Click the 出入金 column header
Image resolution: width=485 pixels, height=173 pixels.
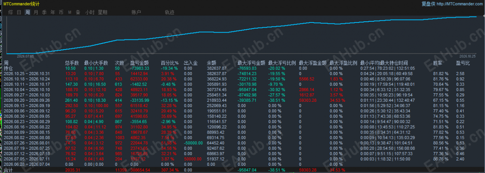pyautogui.click(x=191, y=63)
